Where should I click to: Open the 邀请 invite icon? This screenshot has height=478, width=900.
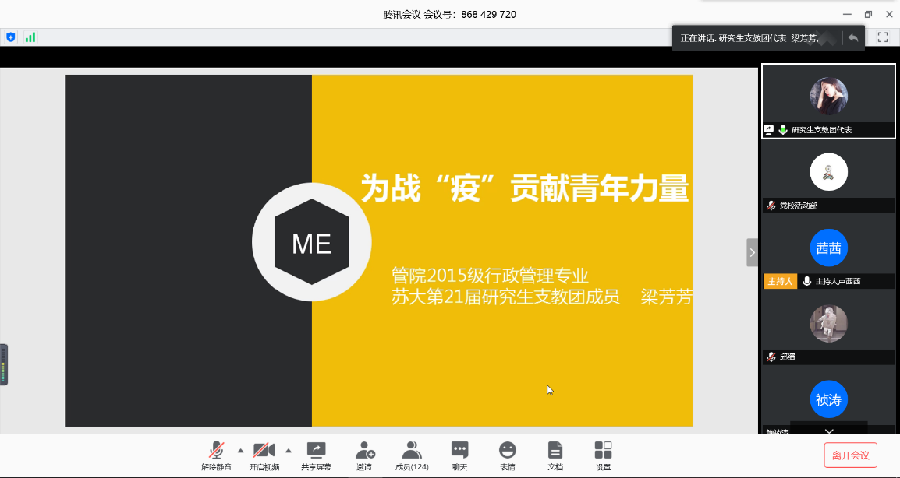pyautogui.click(x=364, y=455)
